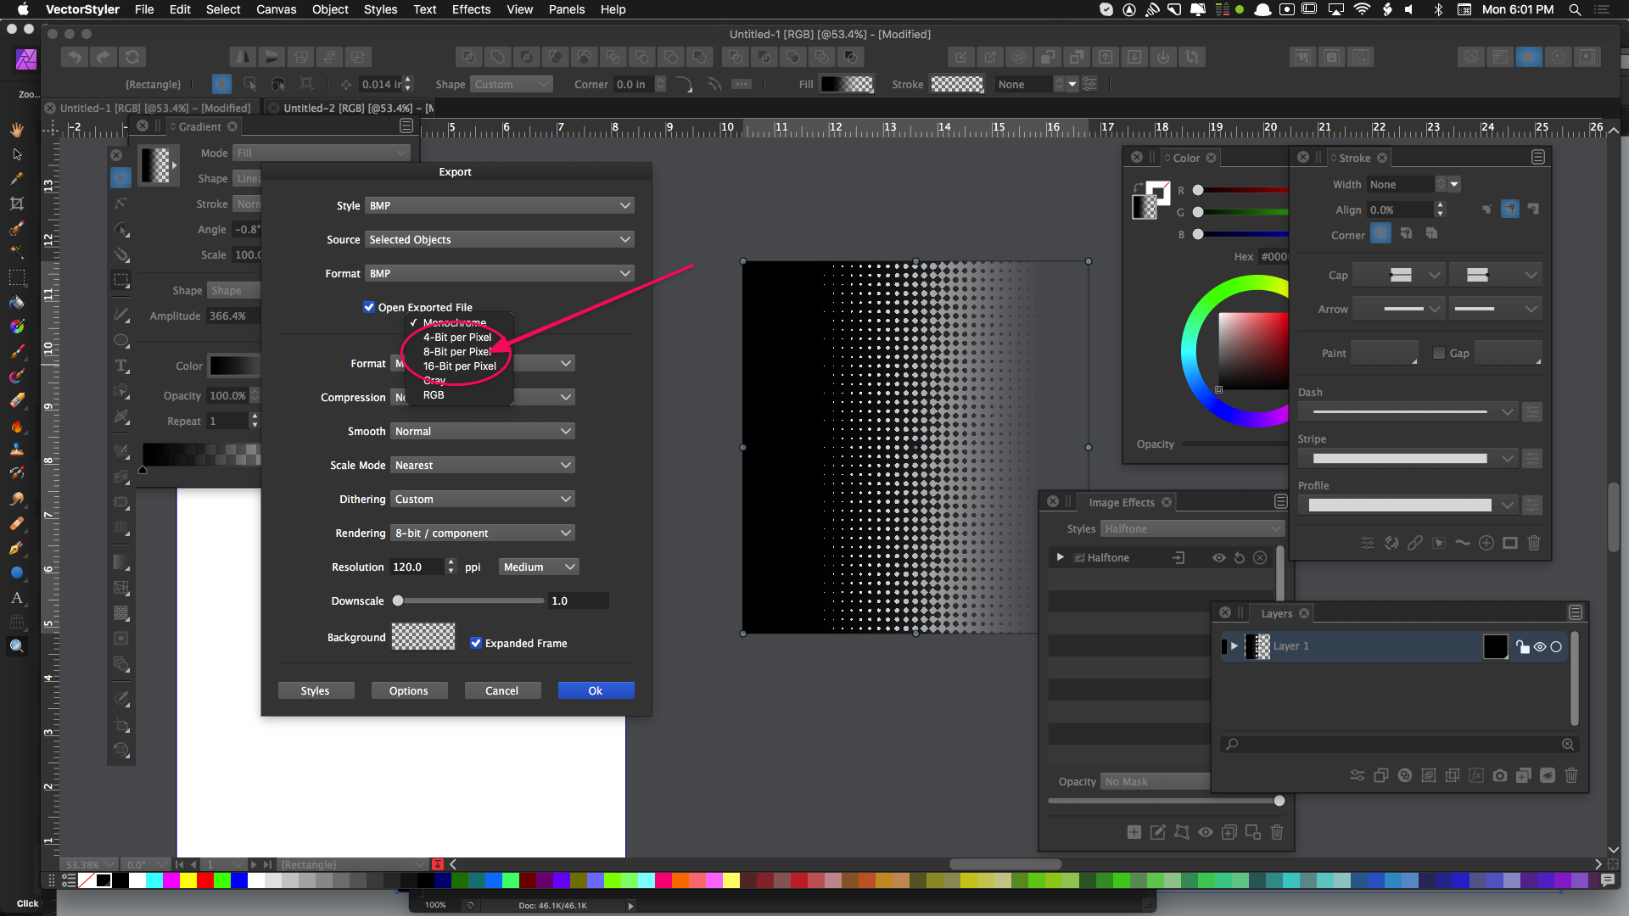Click the trash icon in Layers panel
Screen dimensions: 1629x916
tap(1570, 775)
